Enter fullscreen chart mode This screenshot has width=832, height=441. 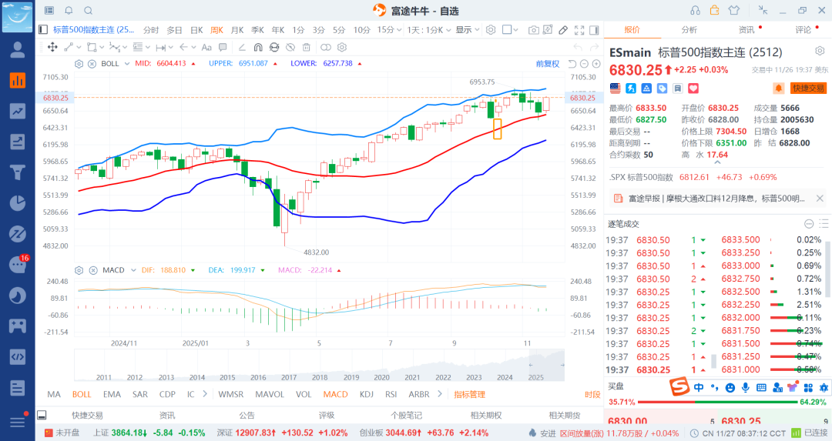(x=579, y=30)
